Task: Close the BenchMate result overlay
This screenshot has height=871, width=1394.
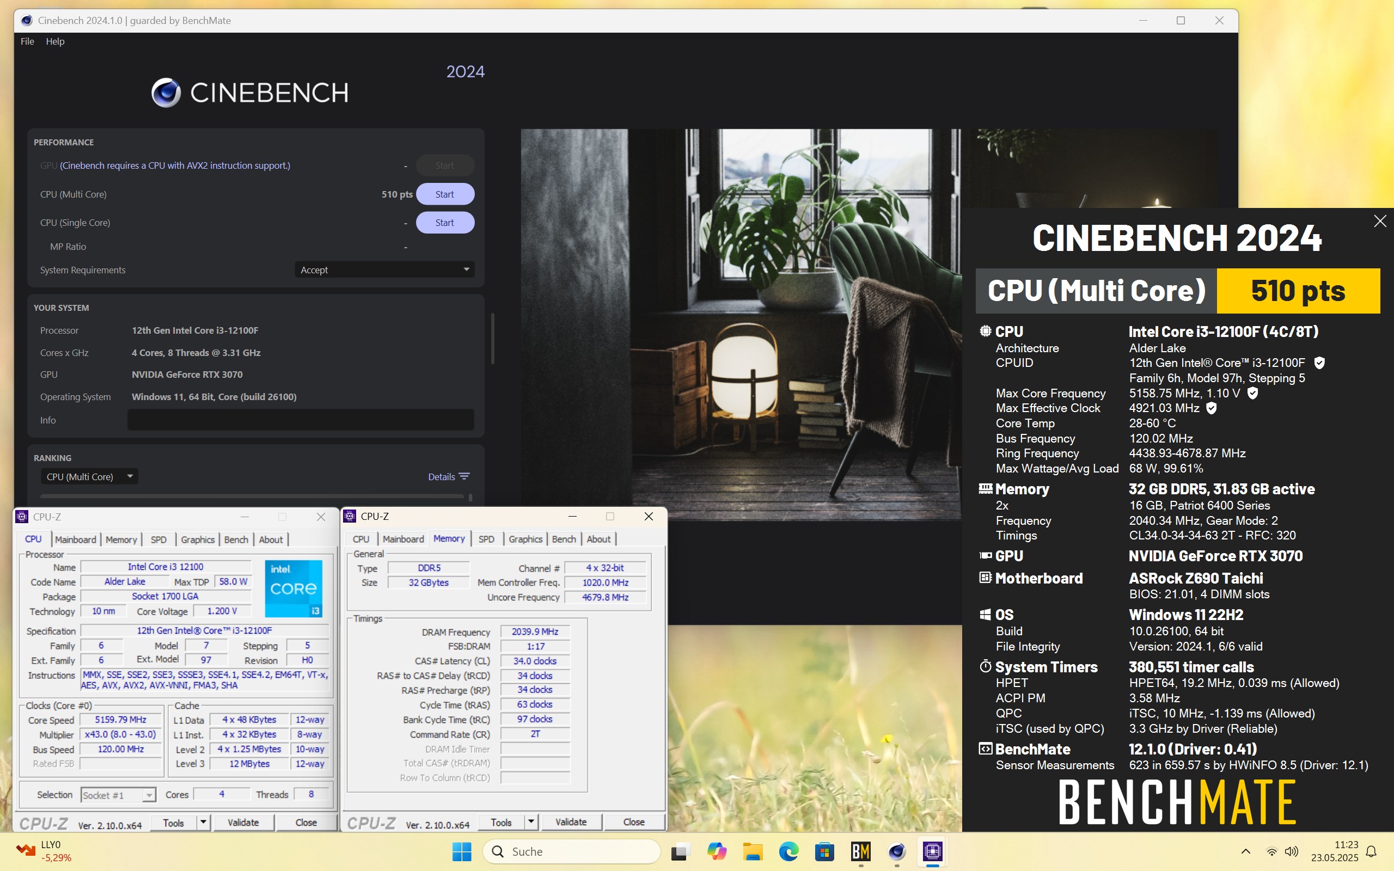Action: [x=1380, y=221]
